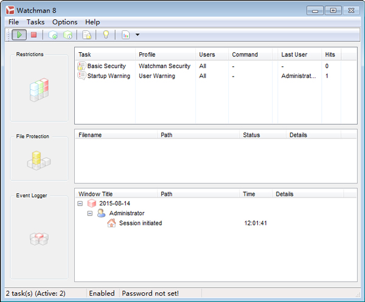Click the house Session initiated icon

click(x=111, y=223)
